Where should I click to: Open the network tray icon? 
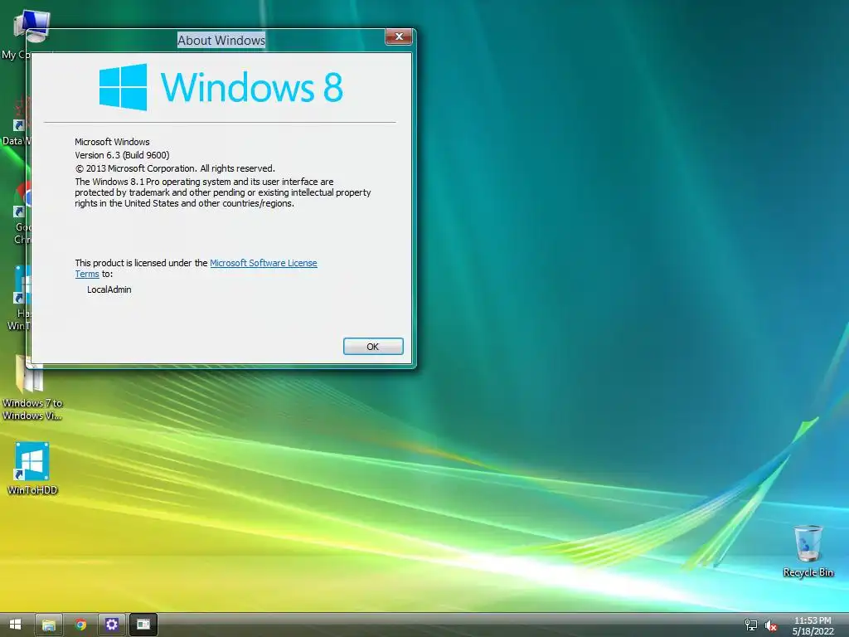click(751, 625)
